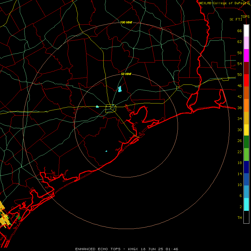This screenshot has height=251, width=251.
Task: Click the bright orange legend swatch
Action: (x=246, y=105)
